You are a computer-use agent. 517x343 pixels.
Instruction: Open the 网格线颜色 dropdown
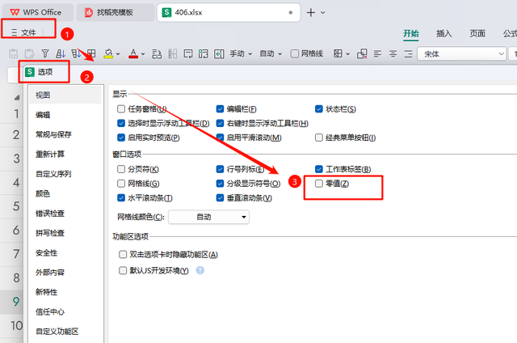click(x=208, y=217)
